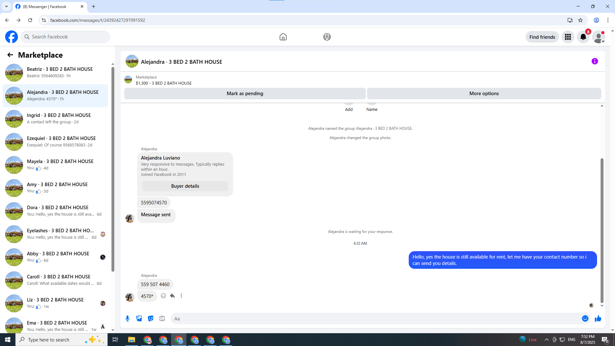Bookmark this page with the star icon
Screen dimensions: 615x346
click(580, 20)
